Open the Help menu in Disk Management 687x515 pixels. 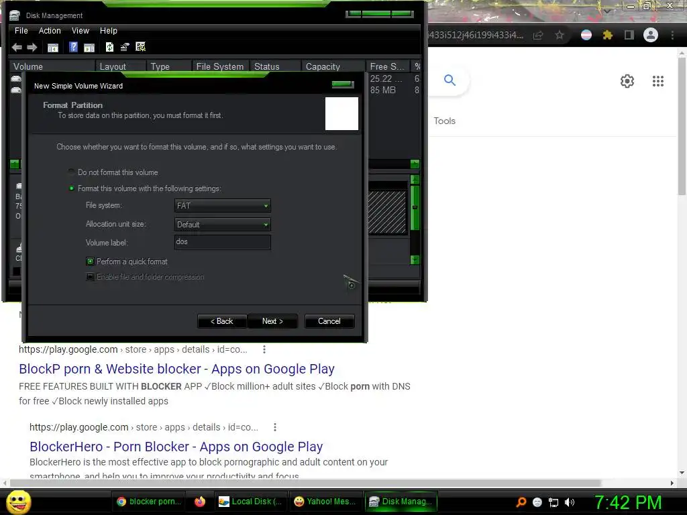[x=108, y=31]
